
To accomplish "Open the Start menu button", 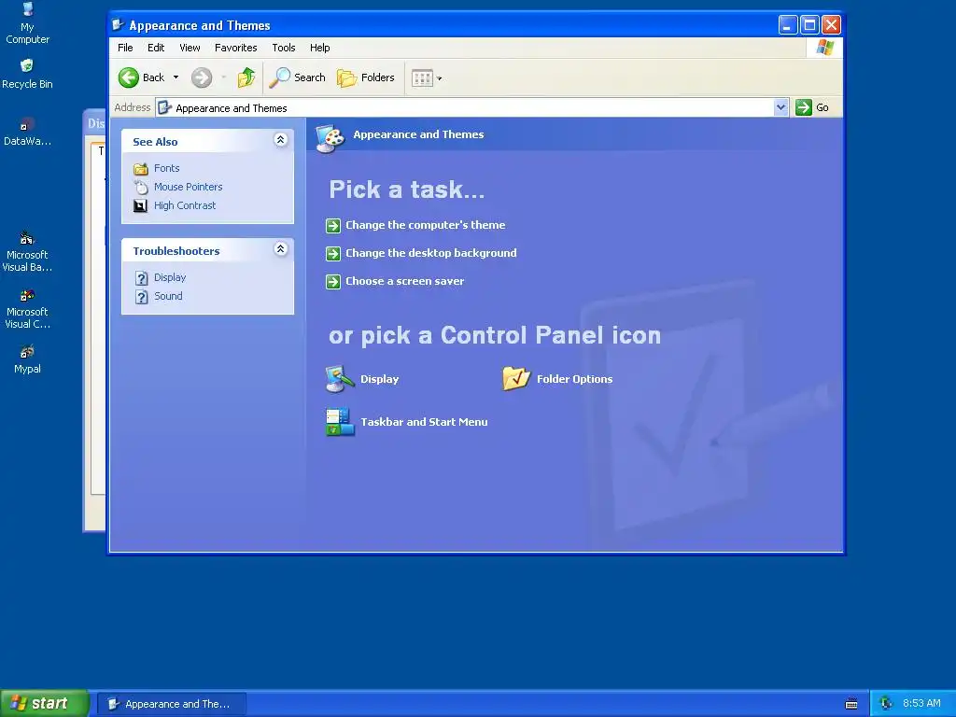I will [x=45, y=703].
